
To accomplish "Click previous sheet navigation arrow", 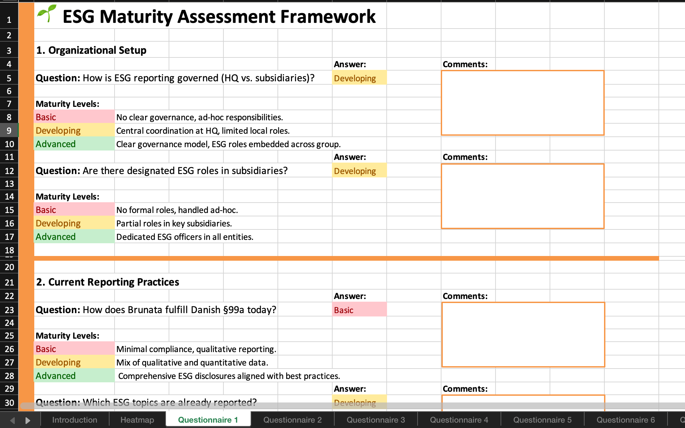I will coord(13,420).
